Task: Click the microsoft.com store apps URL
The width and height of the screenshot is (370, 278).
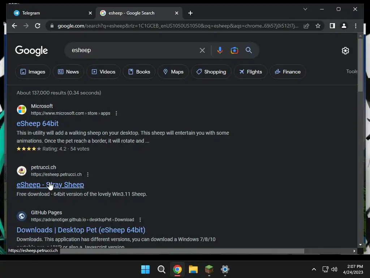Action: click(70, 113)
